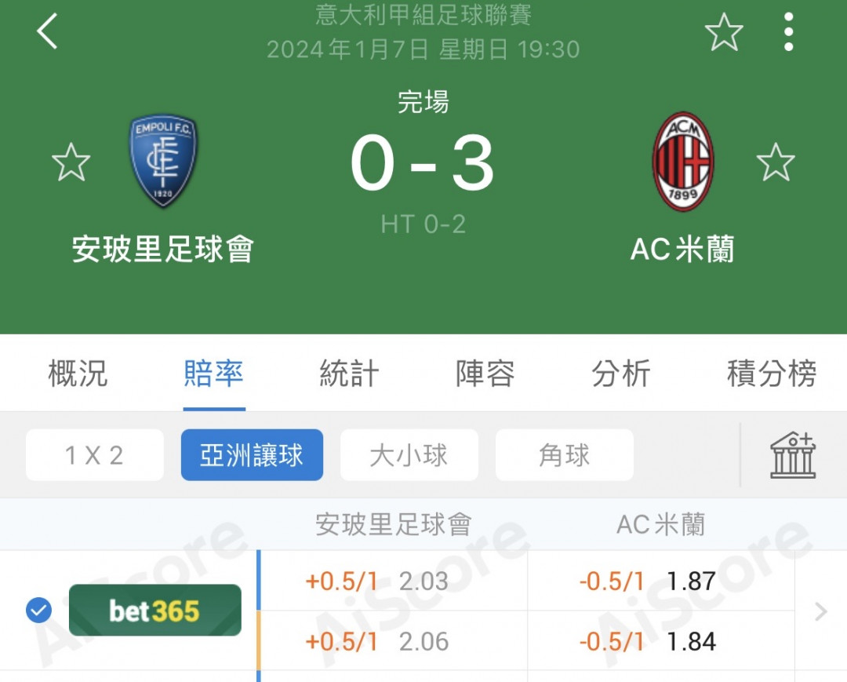Open the 陣容 lineup tab
Screen dimensions: 847x682
pyautogui.click(x=485, y=374)
